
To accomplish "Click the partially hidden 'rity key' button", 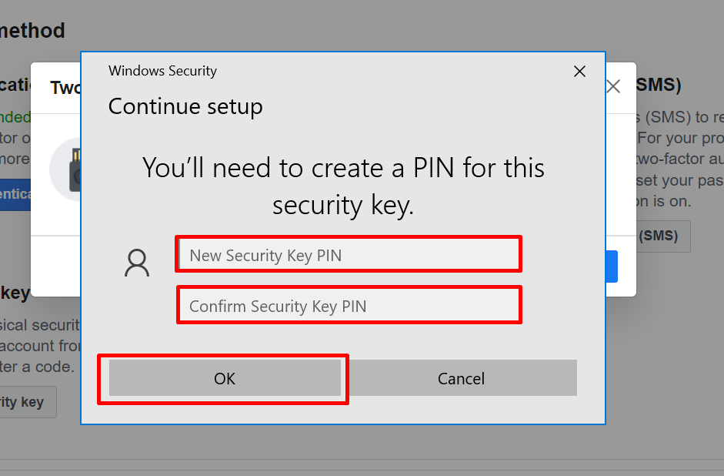I will click(28, 402).
